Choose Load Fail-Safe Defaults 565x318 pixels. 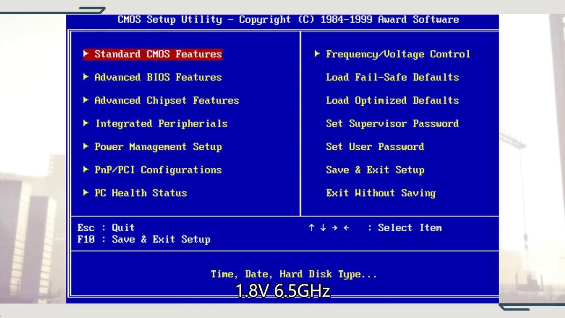pyautogui.click(x=392, y=77)
